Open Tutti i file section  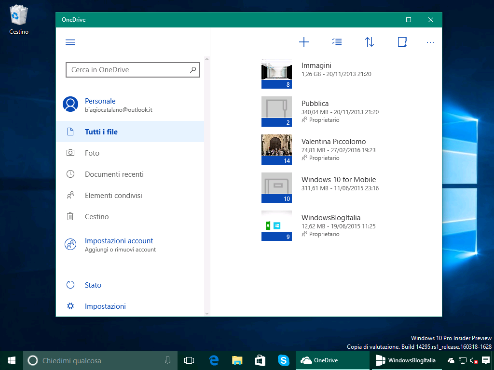[x=130, y=132]
